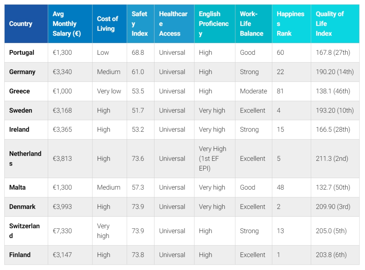
Task: Select the English Proficiency header
Action: [215, 24]
